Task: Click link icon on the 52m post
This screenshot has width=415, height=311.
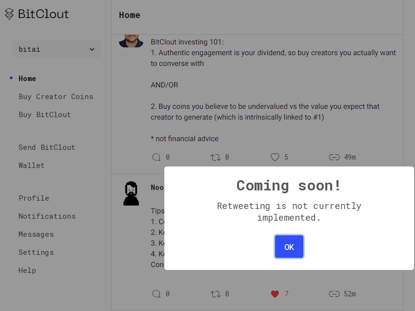Action: 334,294
